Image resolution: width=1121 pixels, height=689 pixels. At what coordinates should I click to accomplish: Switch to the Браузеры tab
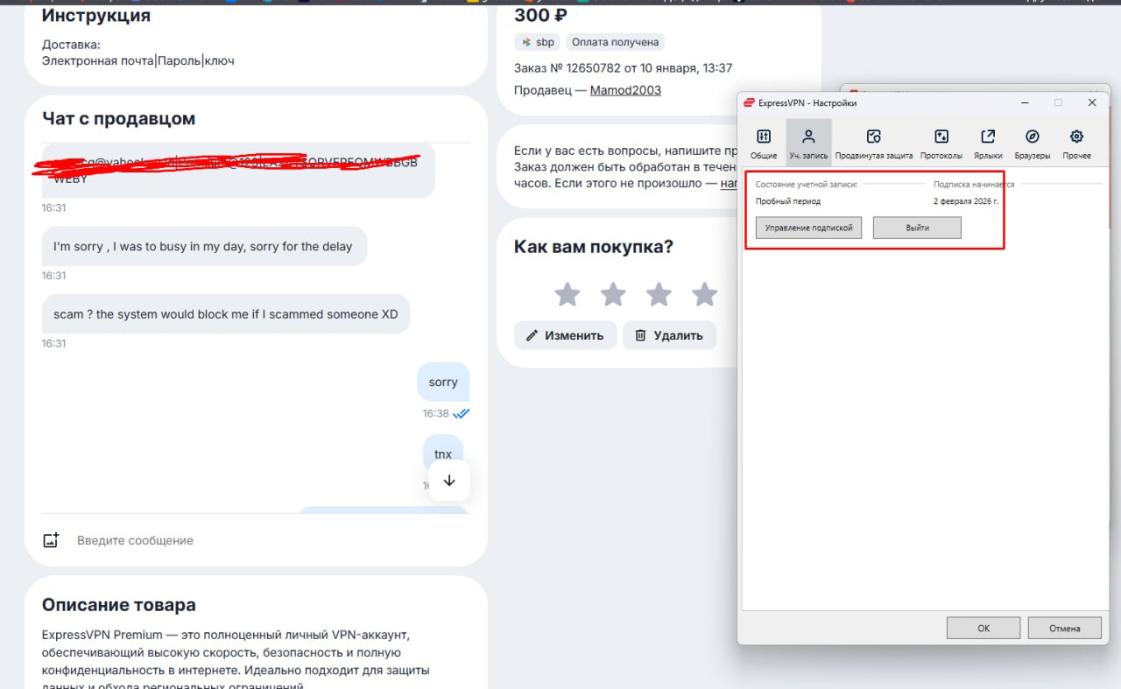coord(1032,143)
